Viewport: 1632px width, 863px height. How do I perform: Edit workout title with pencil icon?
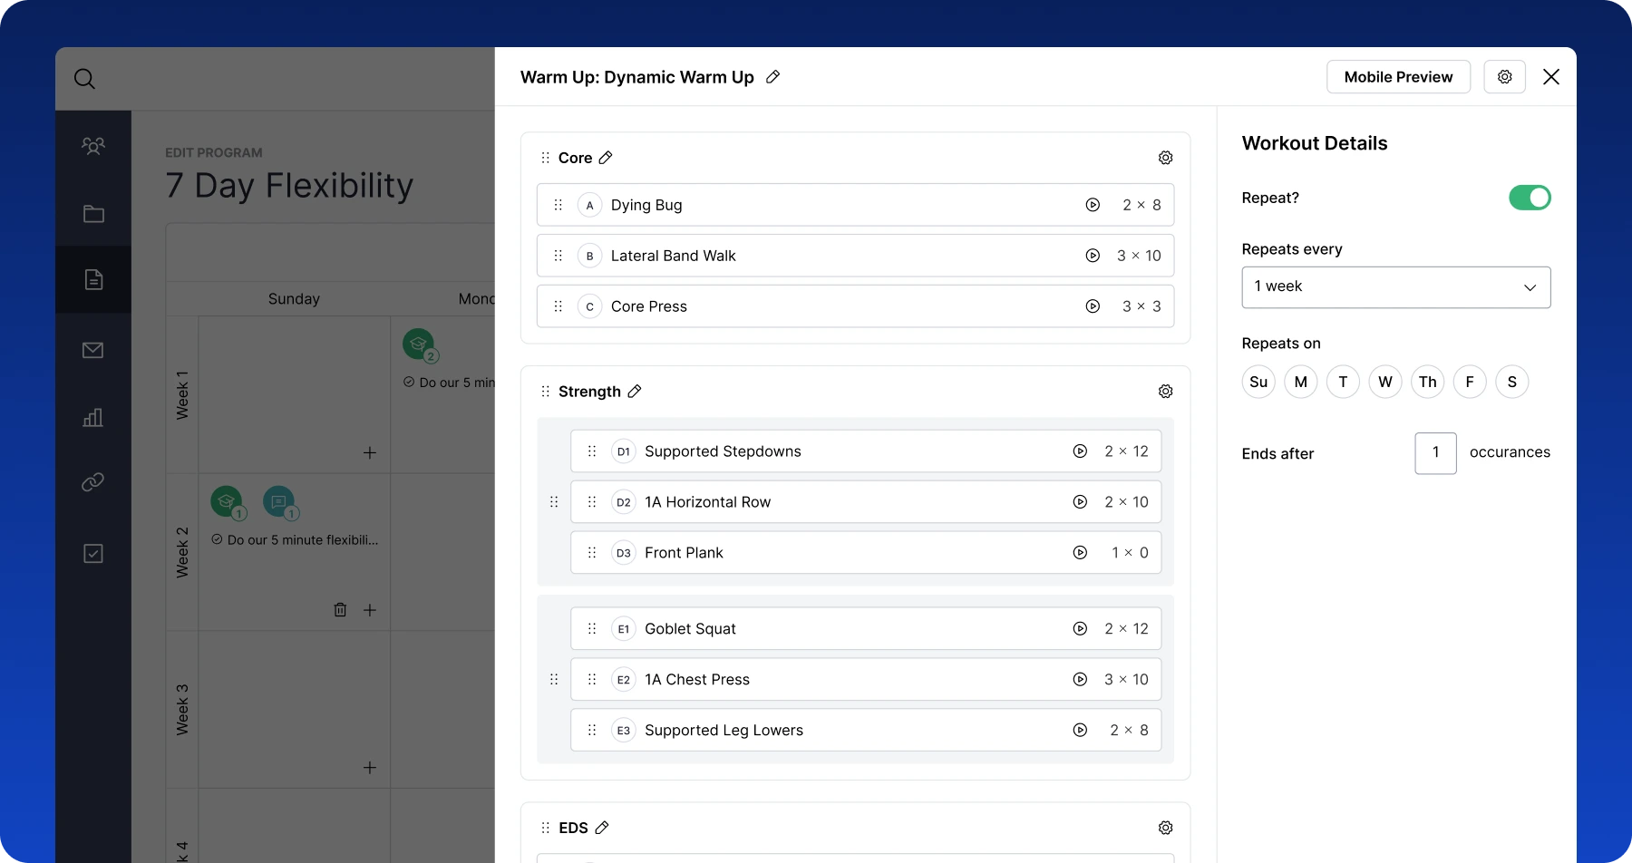coord(772,77)
